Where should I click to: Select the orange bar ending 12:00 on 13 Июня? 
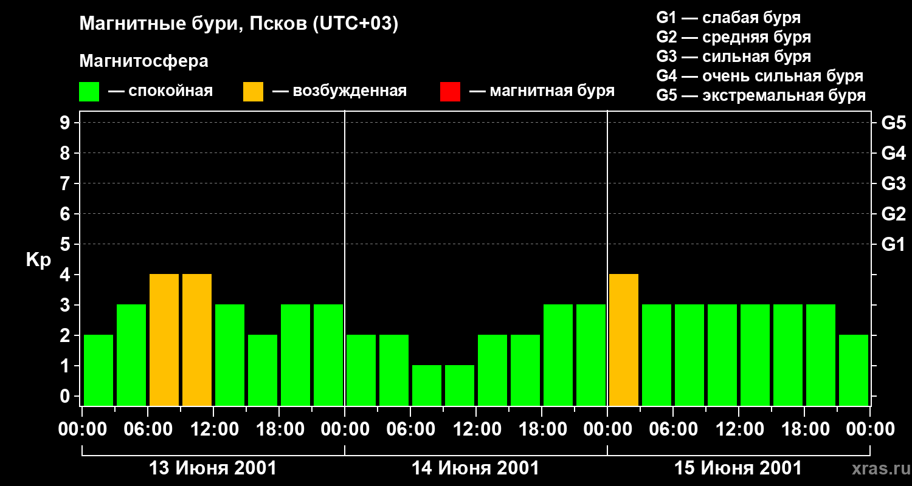[197, 340]
